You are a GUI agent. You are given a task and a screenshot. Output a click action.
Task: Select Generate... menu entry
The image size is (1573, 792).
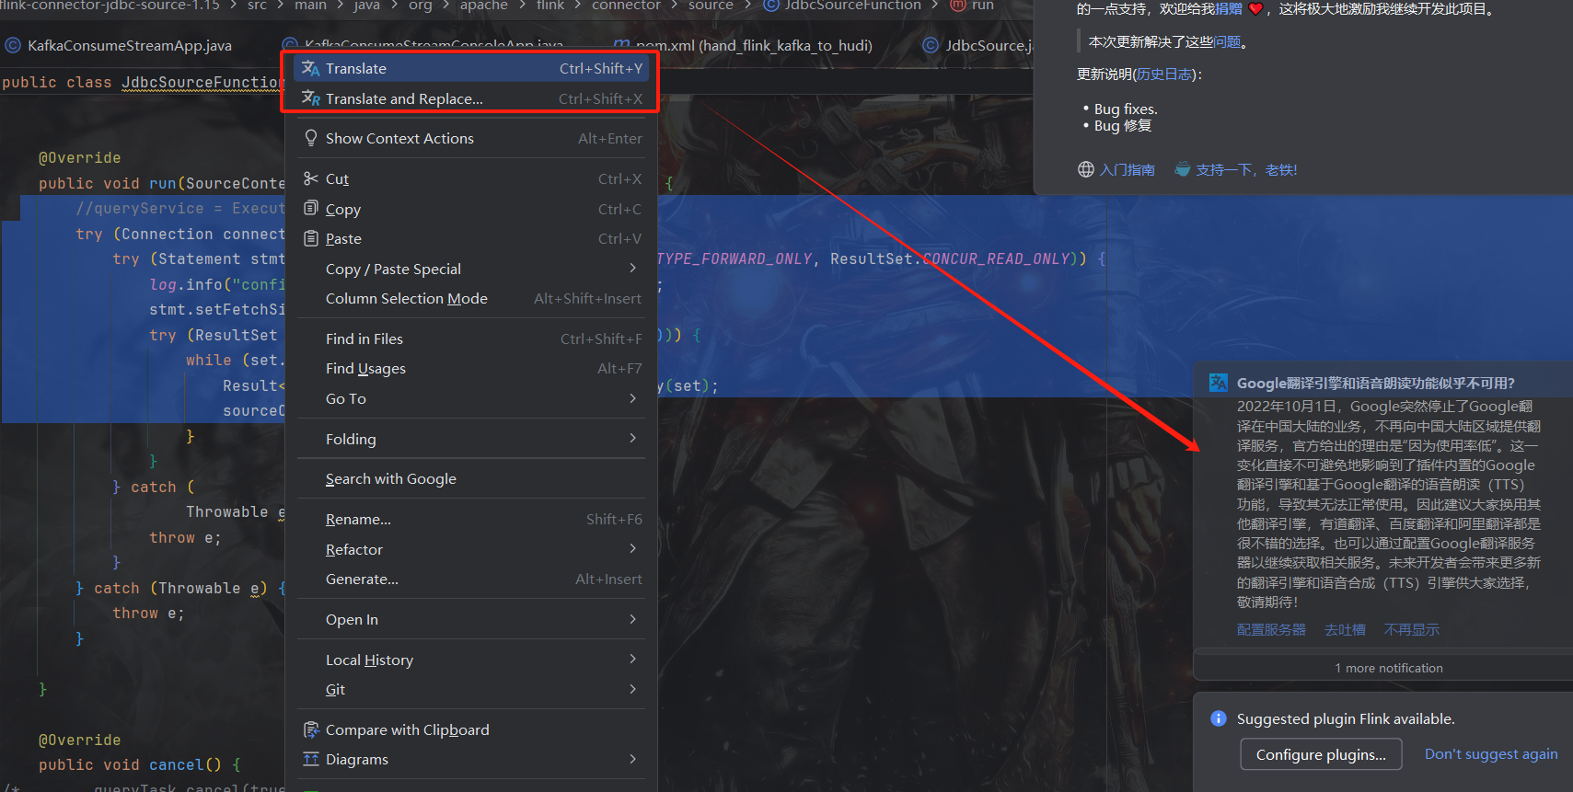(472, 579)
